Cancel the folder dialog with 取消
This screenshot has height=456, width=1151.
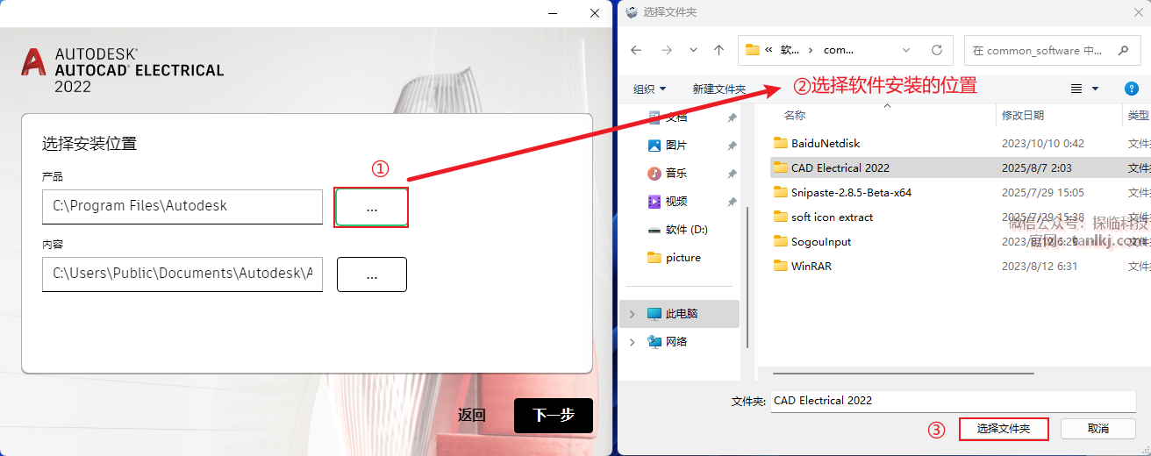[1098, 429]
